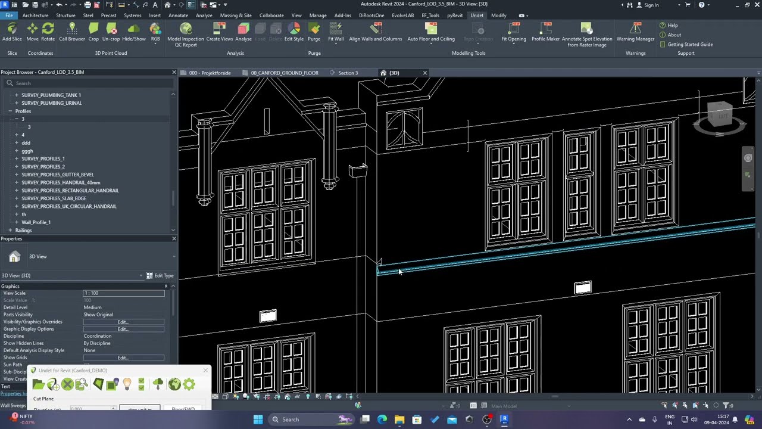The image size is (762, 429).
Task: Select the Rotate coordinates tool
Action: (x=48, y=32)
